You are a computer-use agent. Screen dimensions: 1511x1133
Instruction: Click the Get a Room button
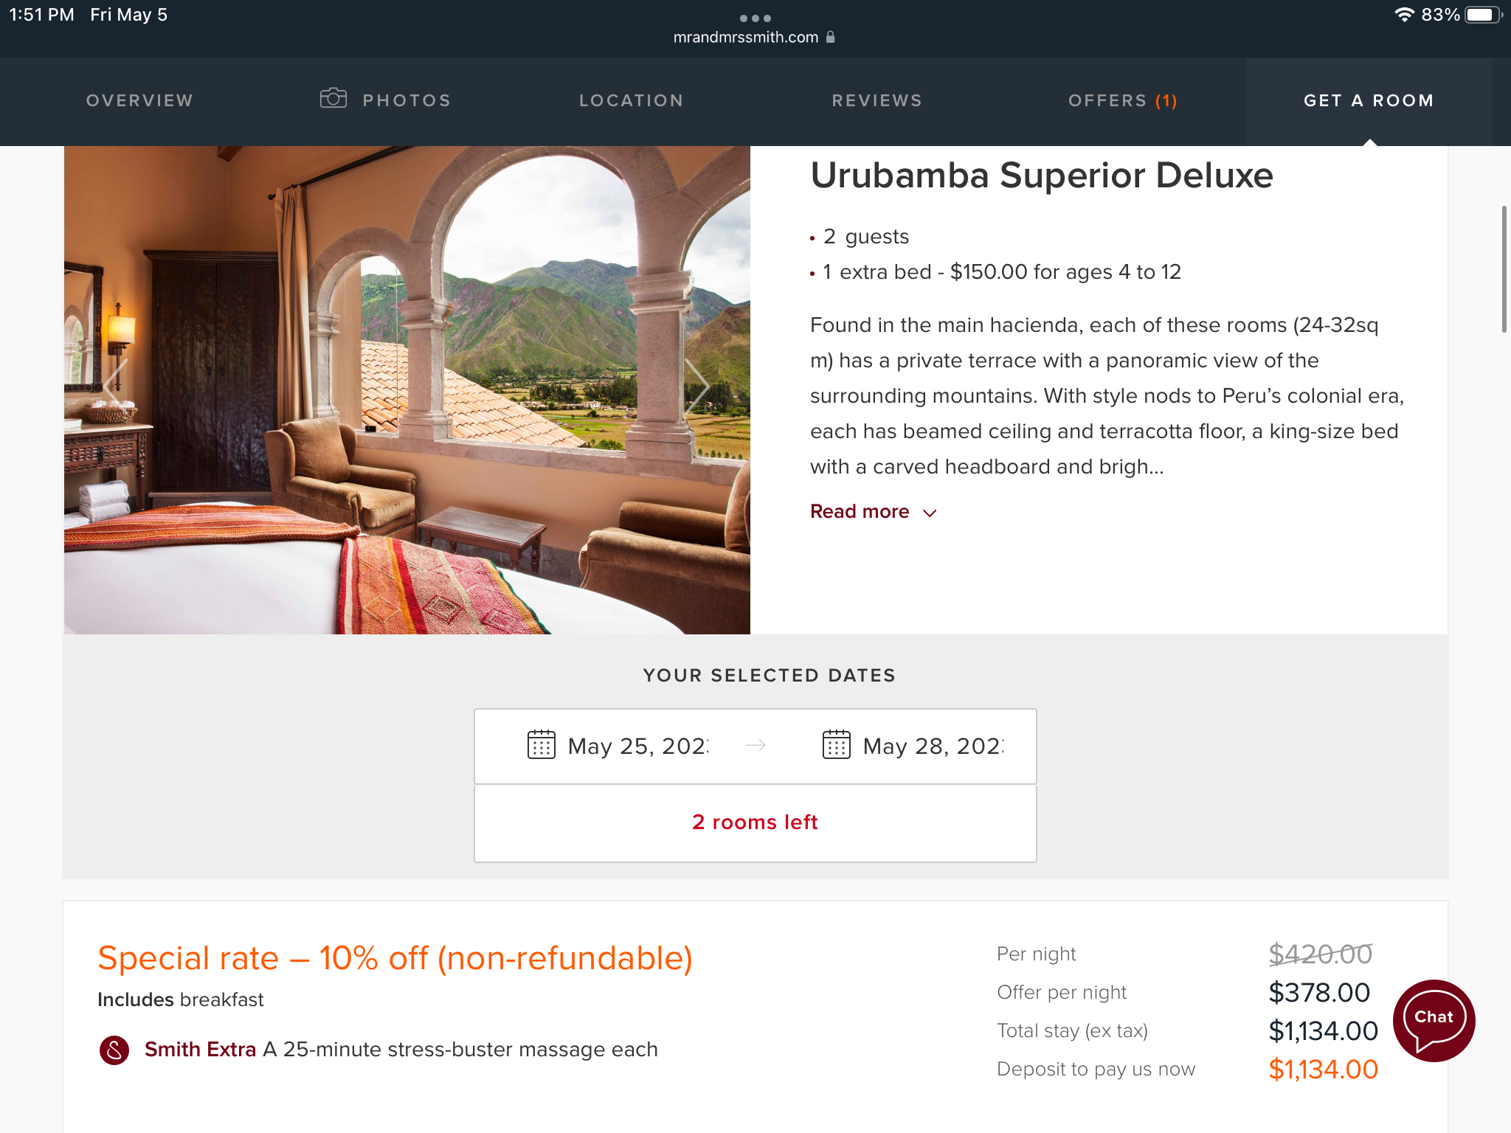tap(1369, 101)
